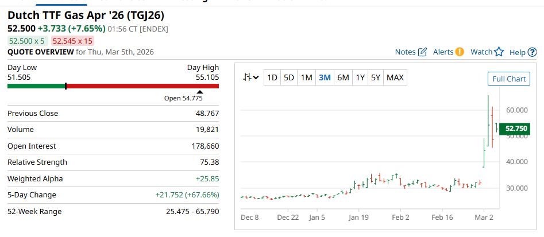Viewport: 544px width, 237px height.
Task: Click the day range bar marker
Action: coord(66,86)
